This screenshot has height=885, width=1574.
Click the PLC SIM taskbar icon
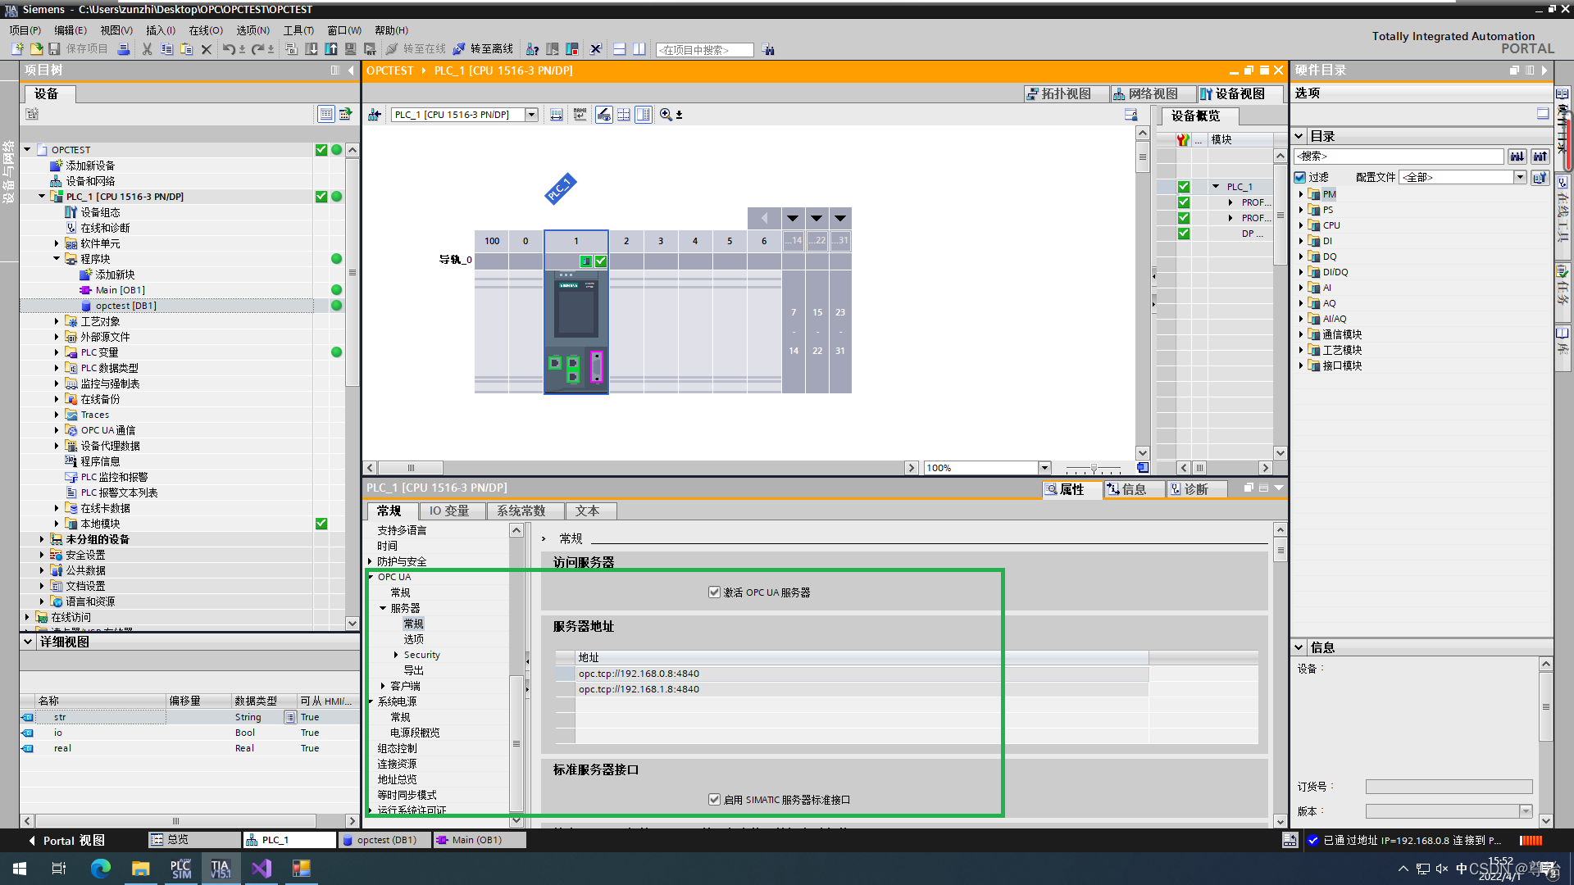click(x=180, y=869)
